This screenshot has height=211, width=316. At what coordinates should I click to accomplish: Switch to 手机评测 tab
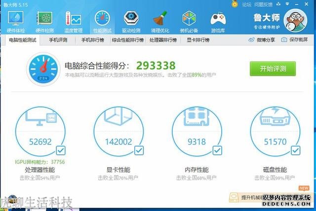tap(58, 40)
